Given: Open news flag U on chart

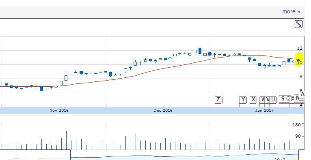Looking at the screenshot, I should (x=273, y=100).
